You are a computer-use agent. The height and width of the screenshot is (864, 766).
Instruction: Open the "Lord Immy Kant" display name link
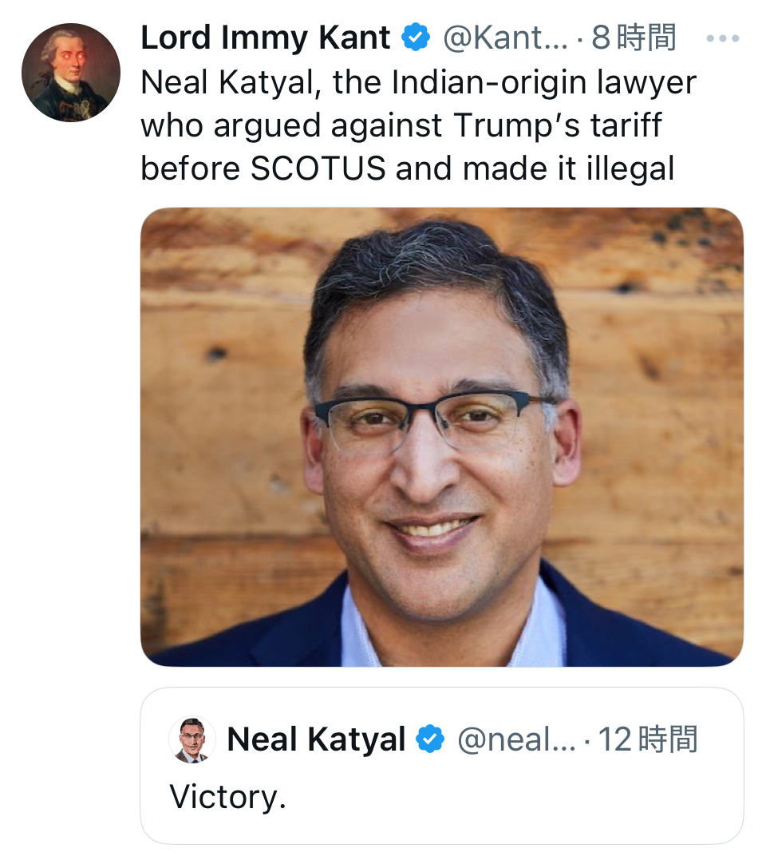(x=266, y=38)
